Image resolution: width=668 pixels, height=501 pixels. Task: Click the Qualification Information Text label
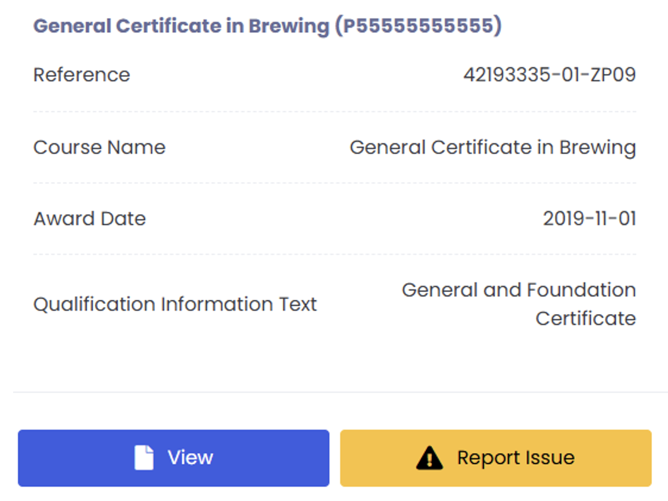point(175,304)
